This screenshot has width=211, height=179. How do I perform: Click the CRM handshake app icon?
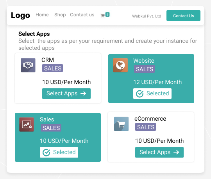tap(28, 65)
